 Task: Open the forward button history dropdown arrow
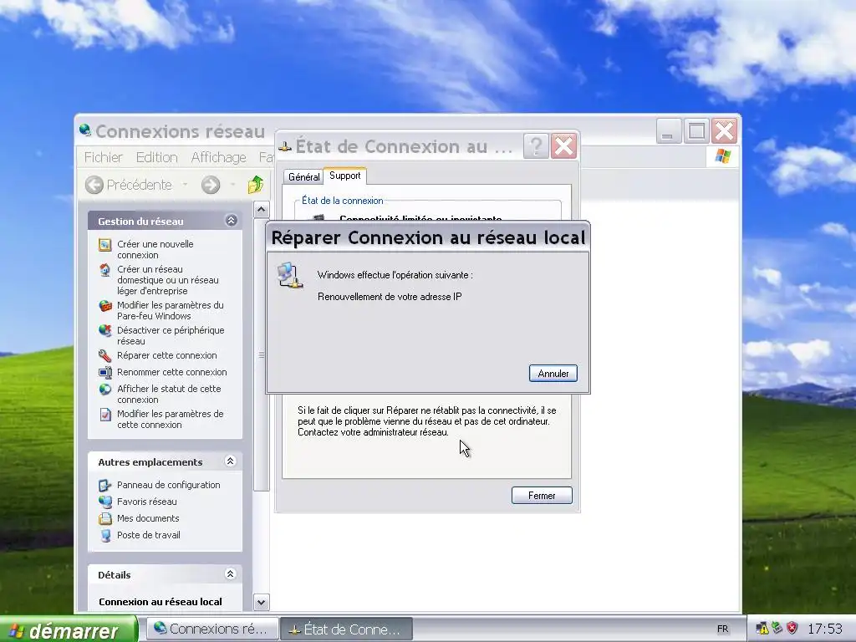pyautogui.click(x=233, y=185)
